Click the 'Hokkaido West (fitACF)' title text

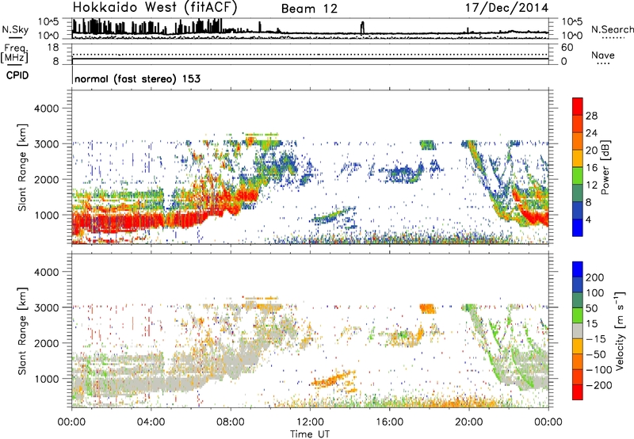click(x=155, y=7)
